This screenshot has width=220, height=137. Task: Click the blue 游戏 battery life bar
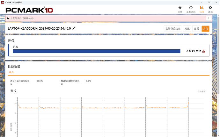pyautogui.click(x=96, y=51)
